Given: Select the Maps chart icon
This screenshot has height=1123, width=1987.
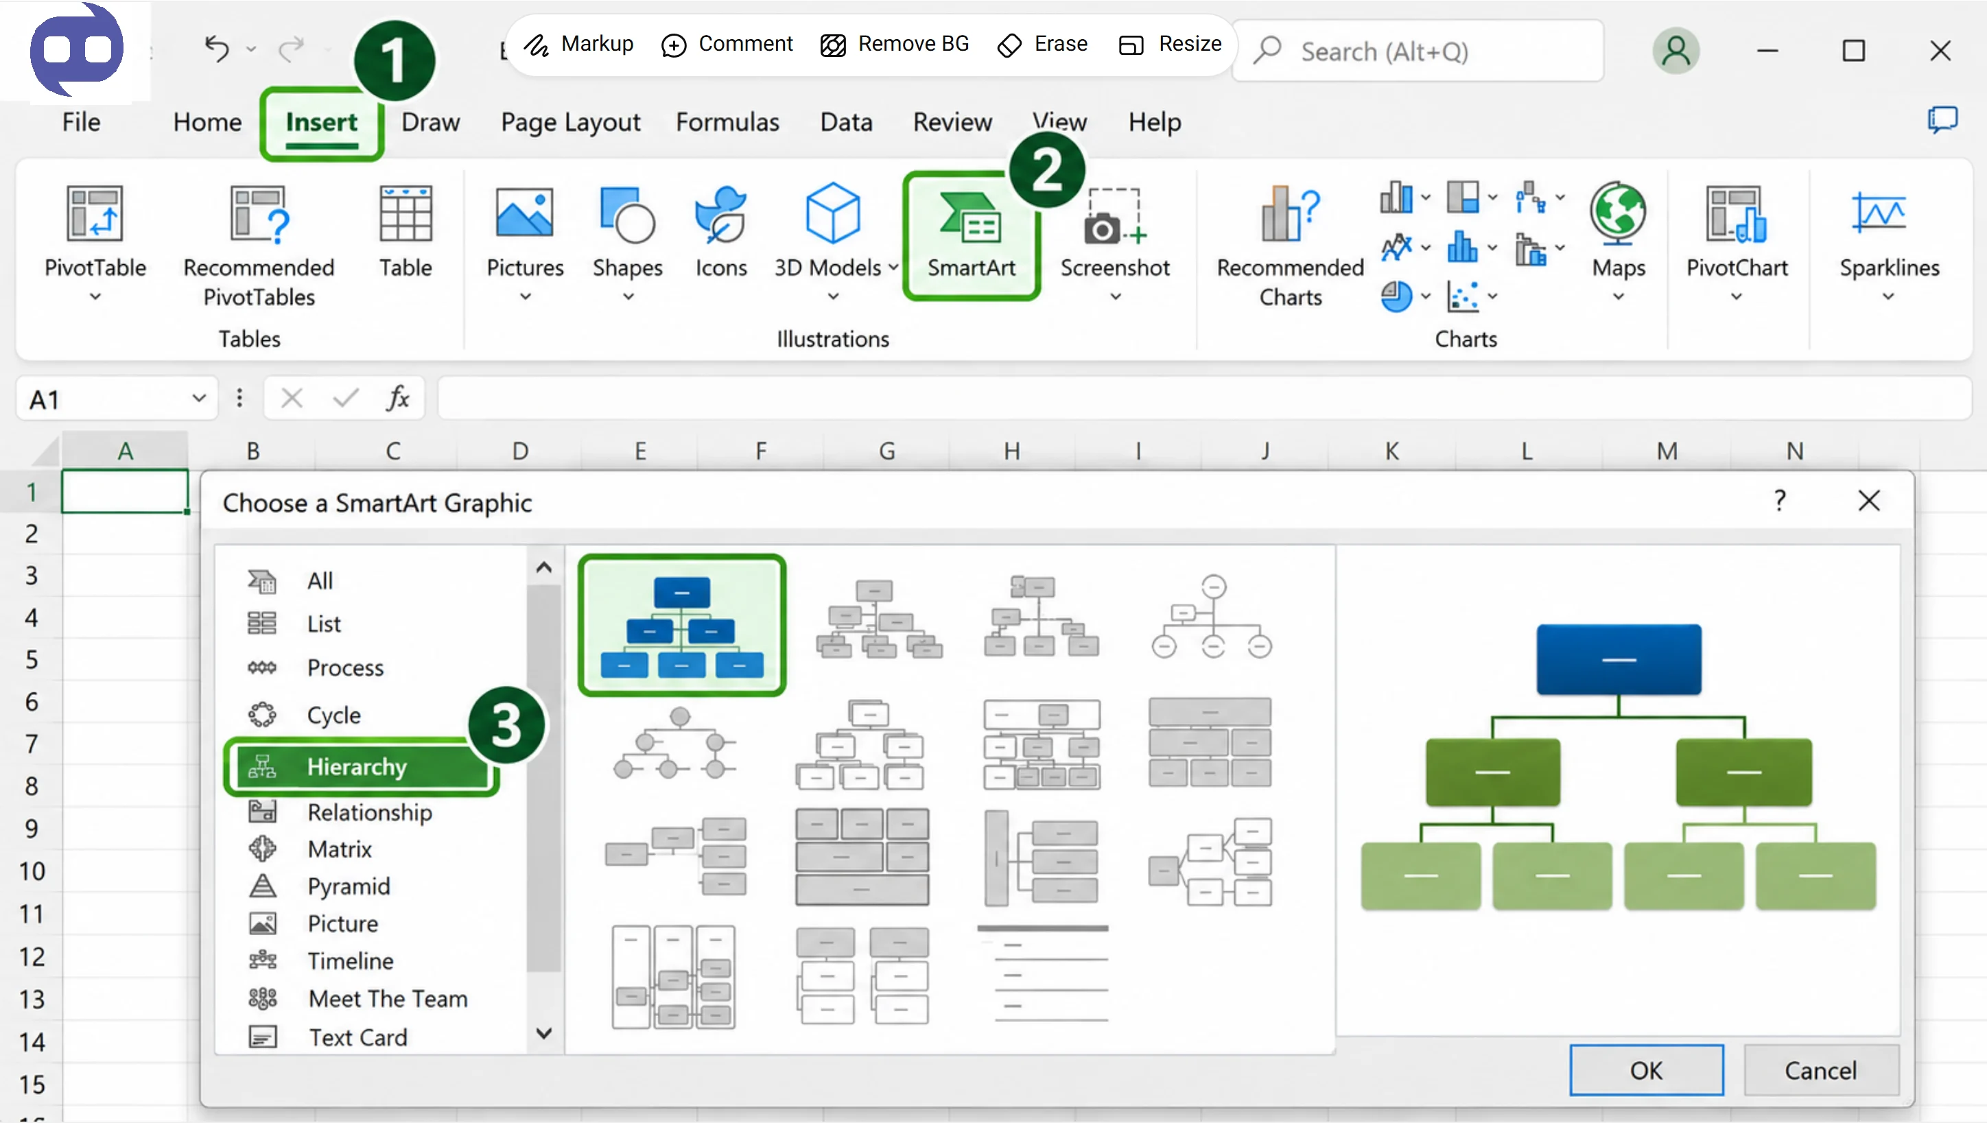Looking at the screenshot, I should [1619, 241].
